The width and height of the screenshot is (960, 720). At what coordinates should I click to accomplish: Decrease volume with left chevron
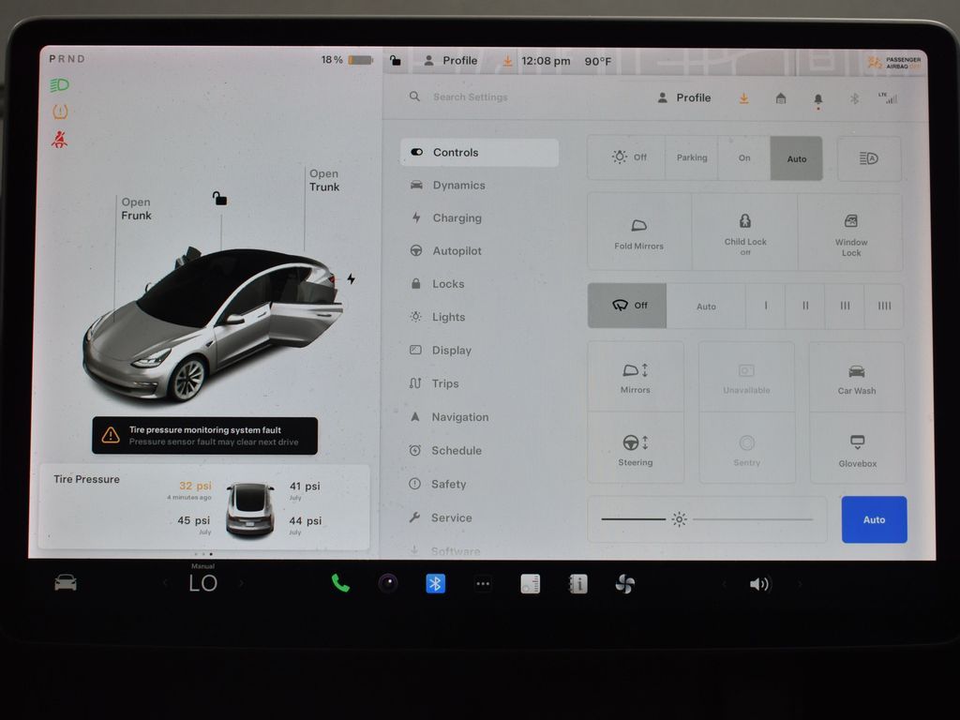(x=723, y=584)
